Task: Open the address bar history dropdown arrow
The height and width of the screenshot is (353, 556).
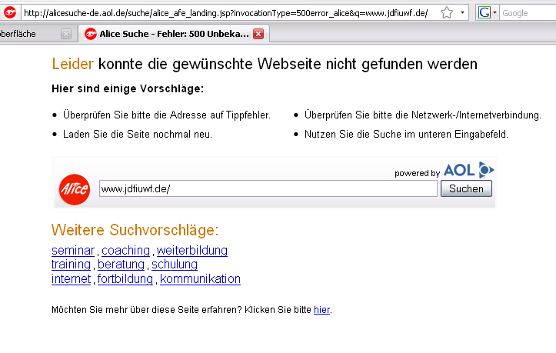Action: tap(461, 13)
